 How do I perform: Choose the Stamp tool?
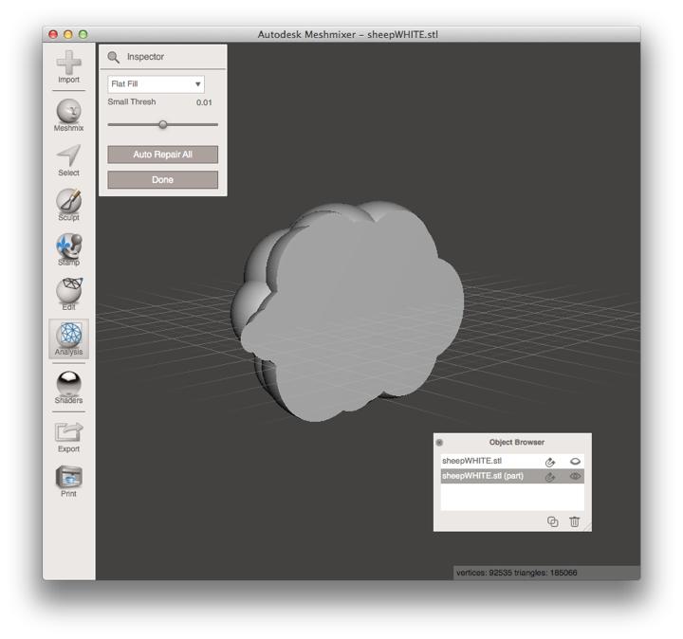[x=68, y=247]
